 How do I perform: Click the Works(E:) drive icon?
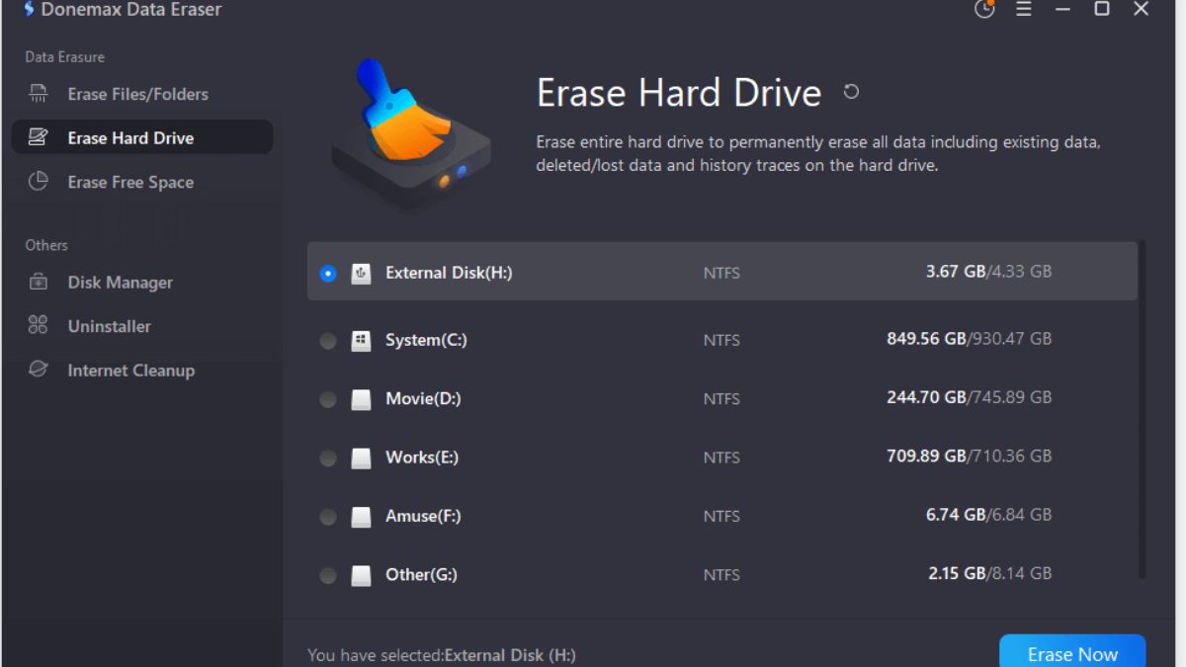coord(361,458)
